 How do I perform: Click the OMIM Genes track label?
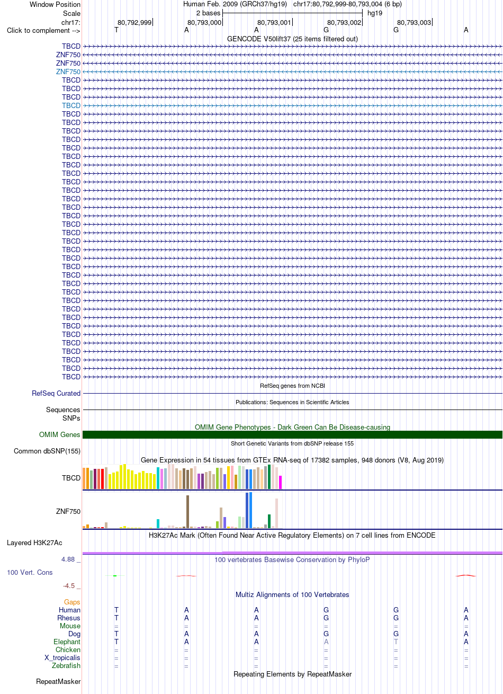coord(60,435)
